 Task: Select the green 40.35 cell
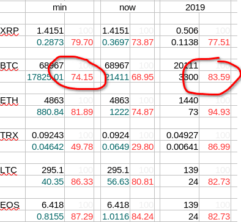click(45, 182)
